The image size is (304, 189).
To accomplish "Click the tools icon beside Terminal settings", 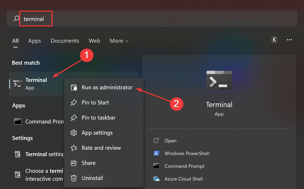I will coord(18,154).
